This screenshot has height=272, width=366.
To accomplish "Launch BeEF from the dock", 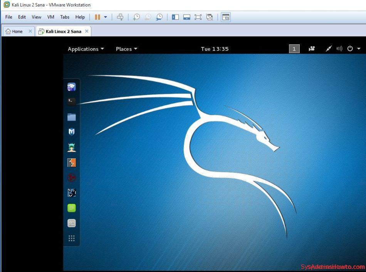I will click(x=71, y=193).
